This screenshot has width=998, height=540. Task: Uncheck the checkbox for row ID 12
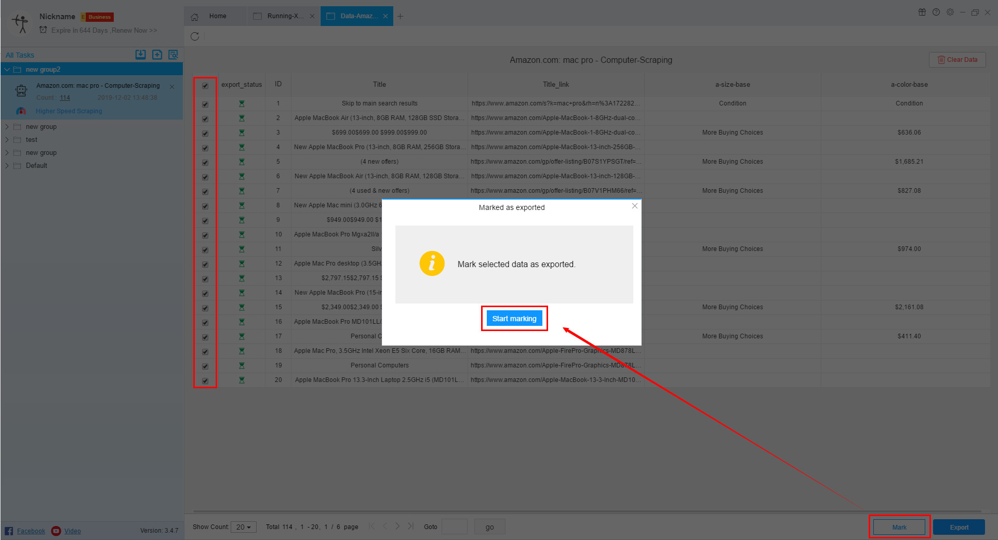[205, 265]
